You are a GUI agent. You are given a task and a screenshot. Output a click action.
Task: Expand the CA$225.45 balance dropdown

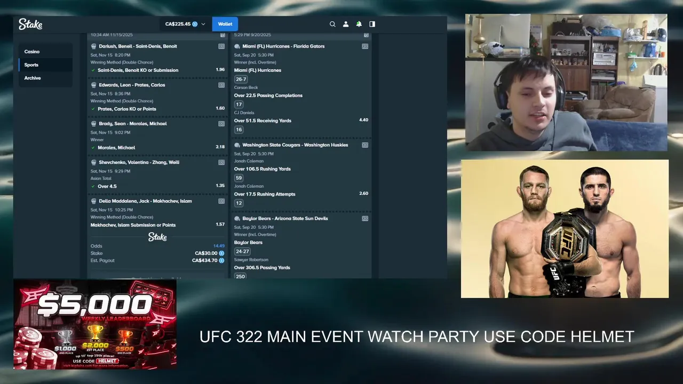click(x=203, y=24)
